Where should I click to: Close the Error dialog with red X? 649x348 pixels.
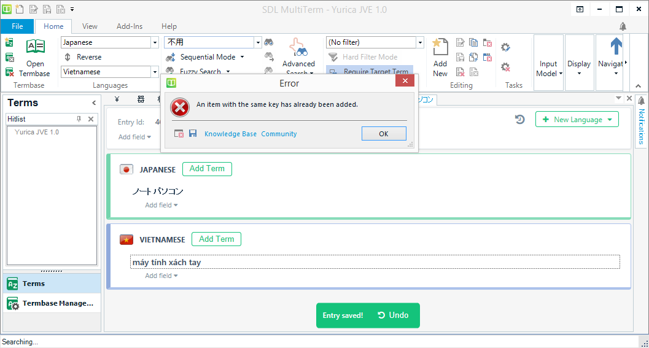(x=405, y=80)
